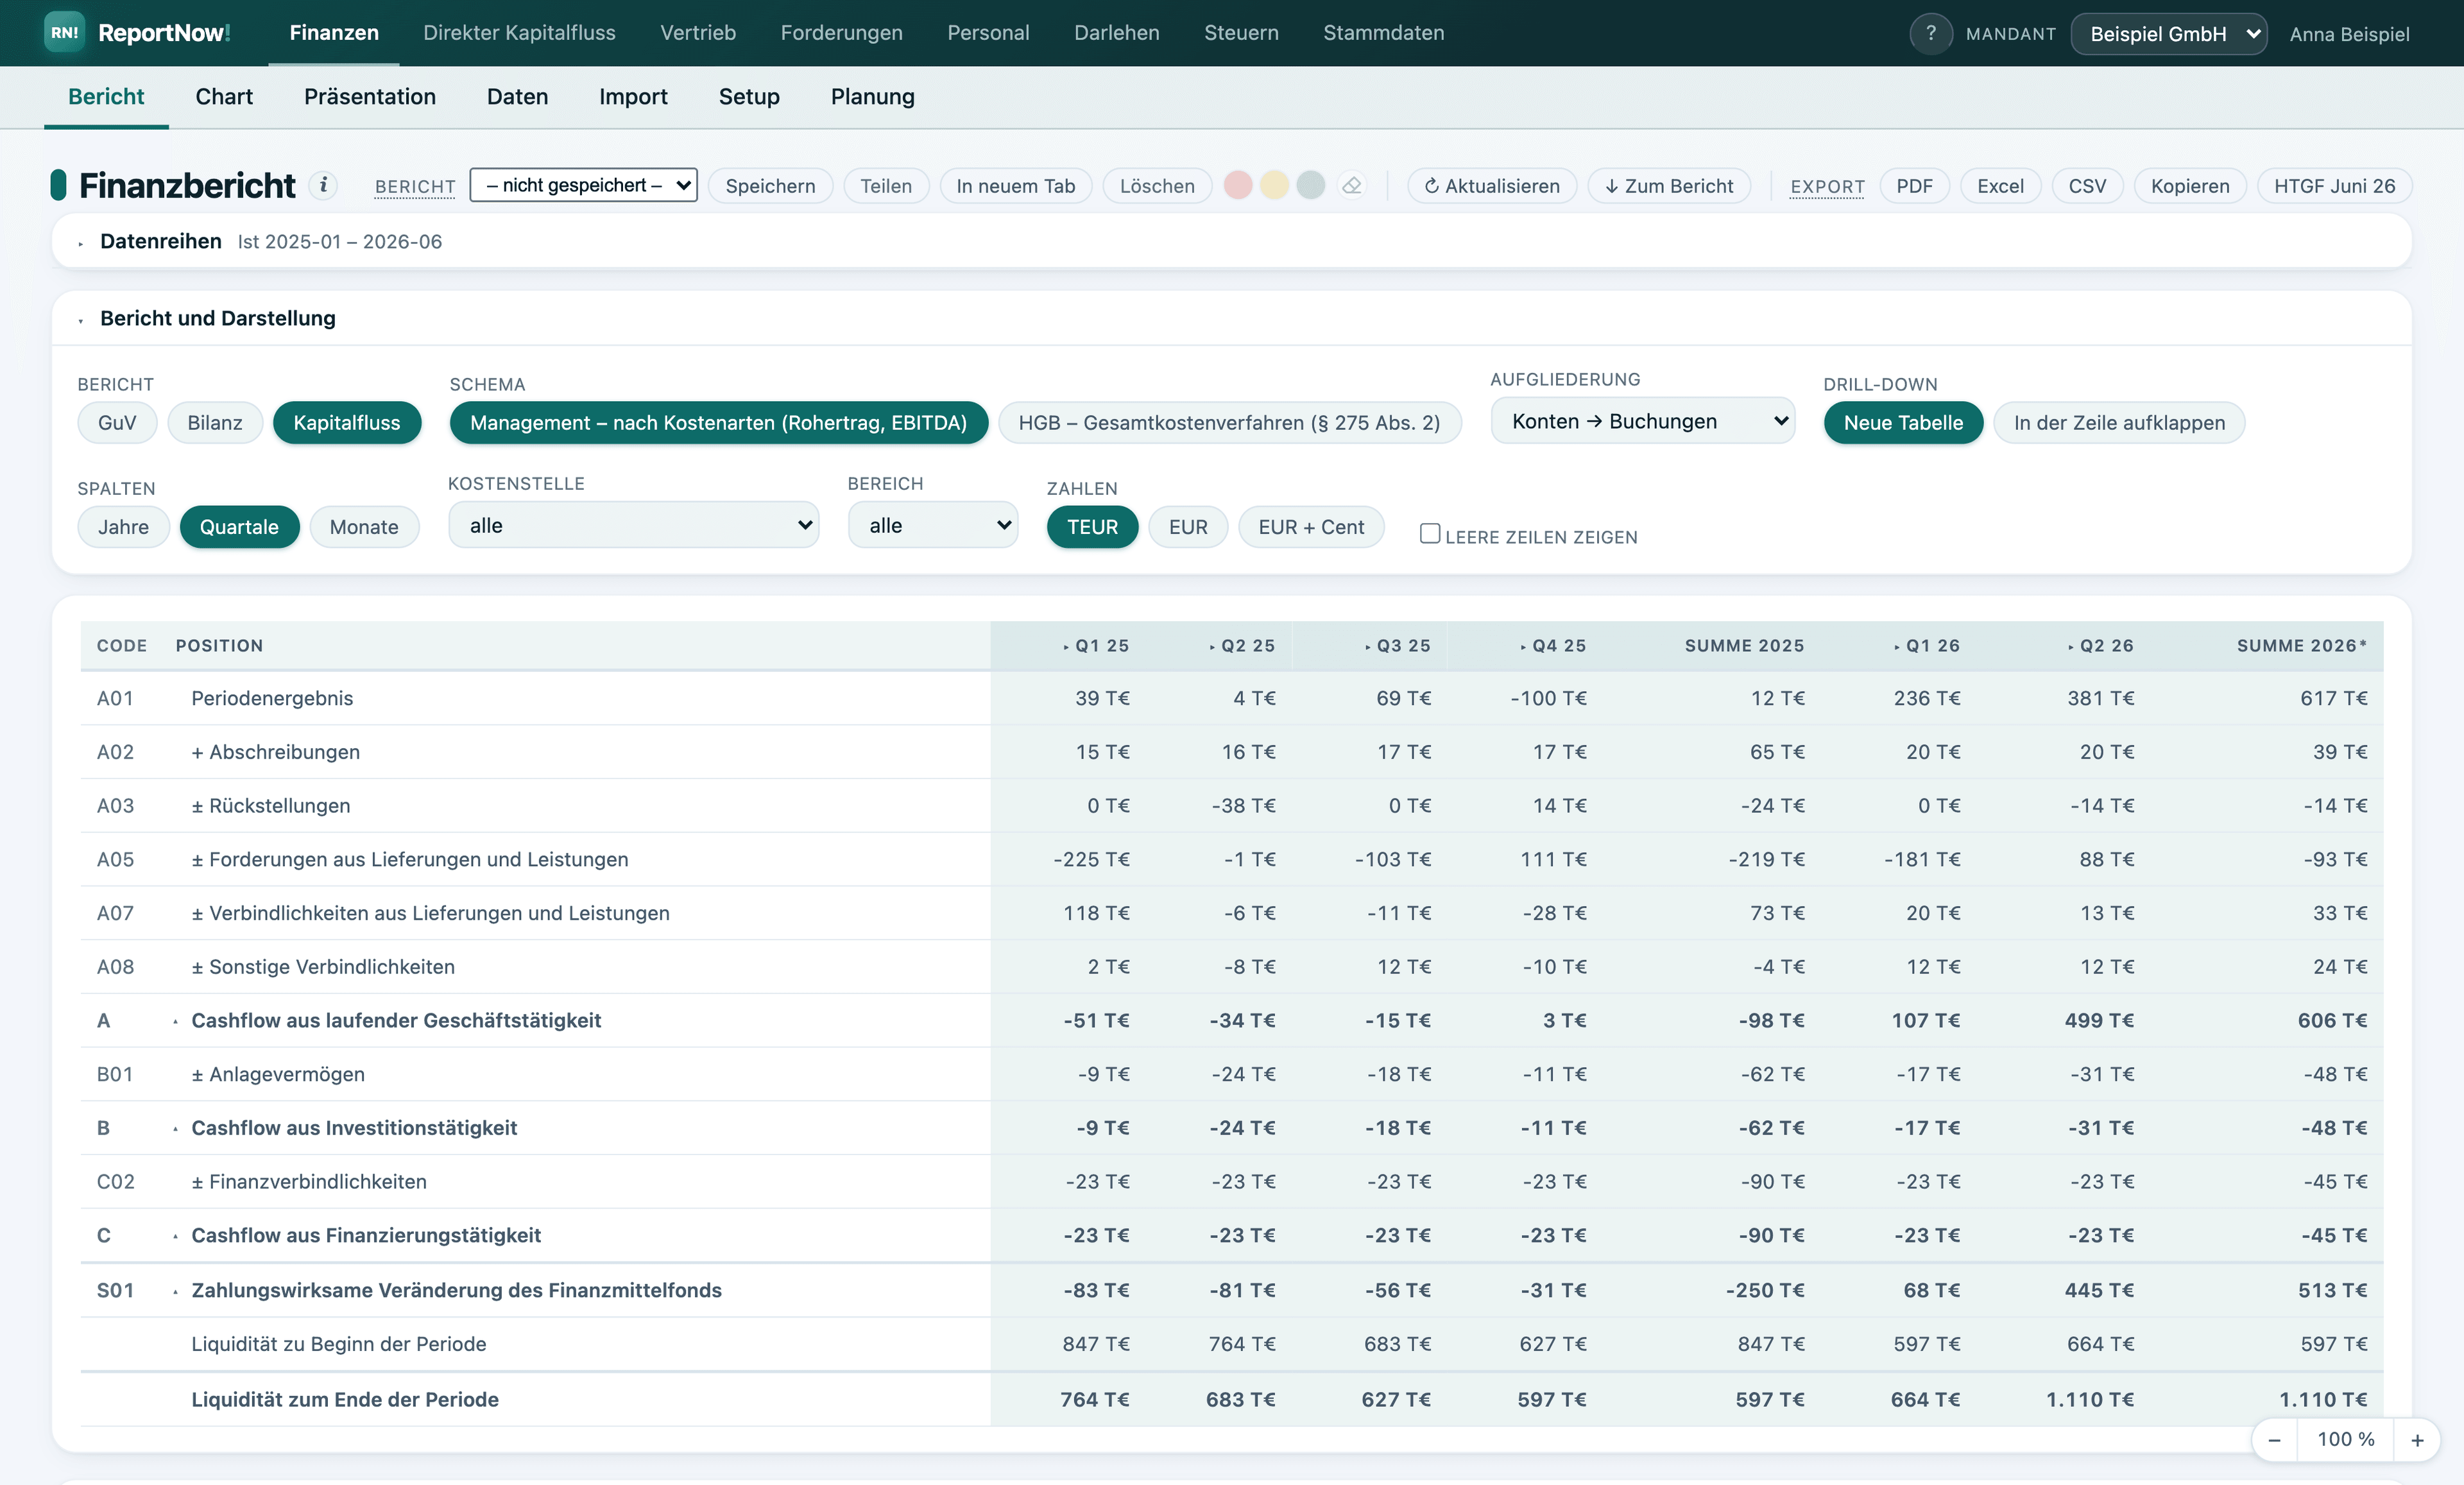Zoom in with the plus button

[x=2417, y=1440]
